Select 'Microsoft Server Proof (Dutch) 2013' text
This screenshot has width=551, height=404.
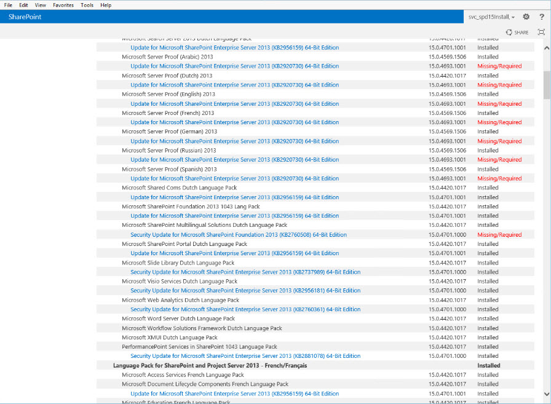[x=167, y=76]
